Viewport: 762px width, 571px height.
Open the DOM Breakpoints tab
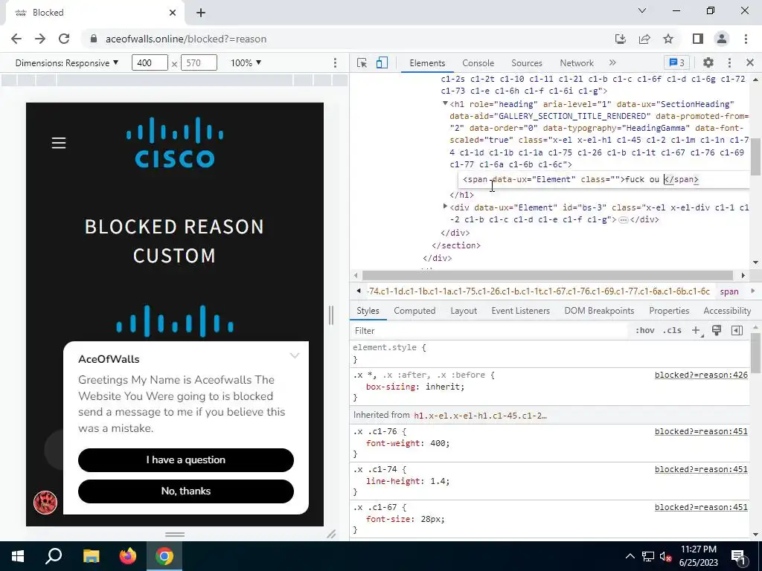pyautogui.click(x=599, y=311)
